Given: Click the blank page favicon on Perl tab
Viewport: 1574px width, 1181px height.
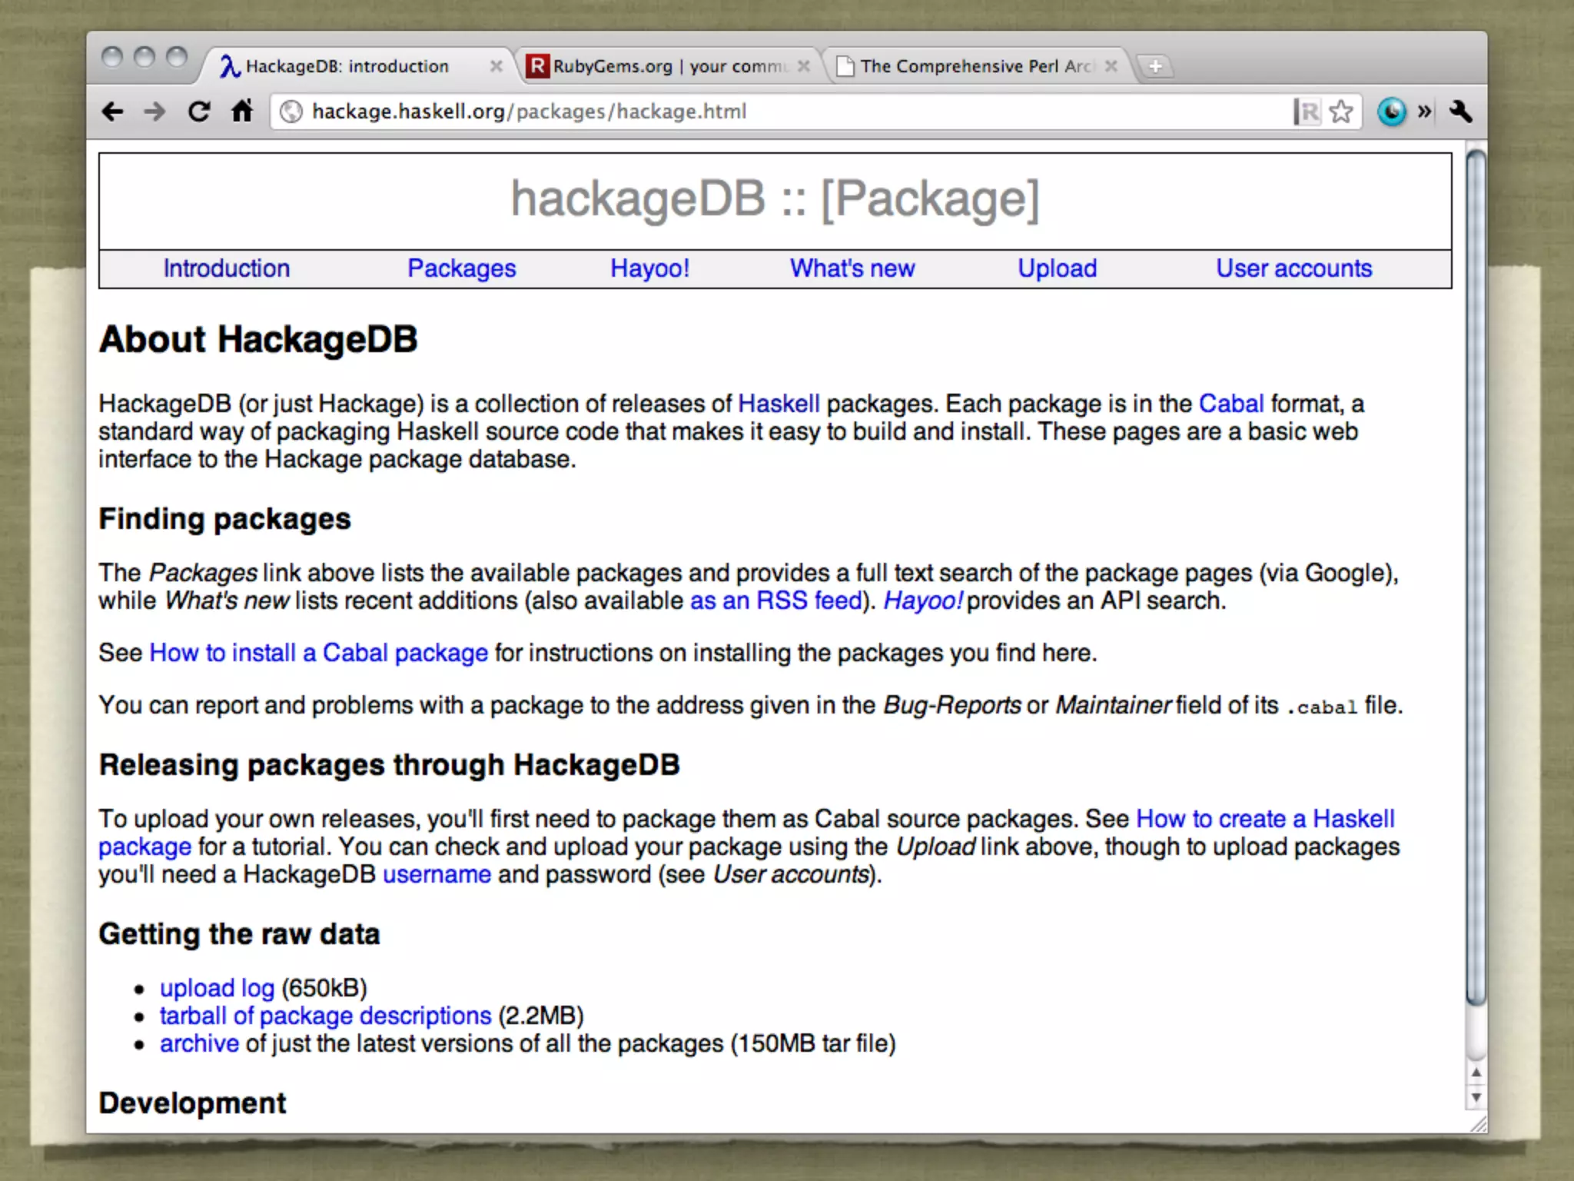Looking at the screenshot, I should coord(845,67).
